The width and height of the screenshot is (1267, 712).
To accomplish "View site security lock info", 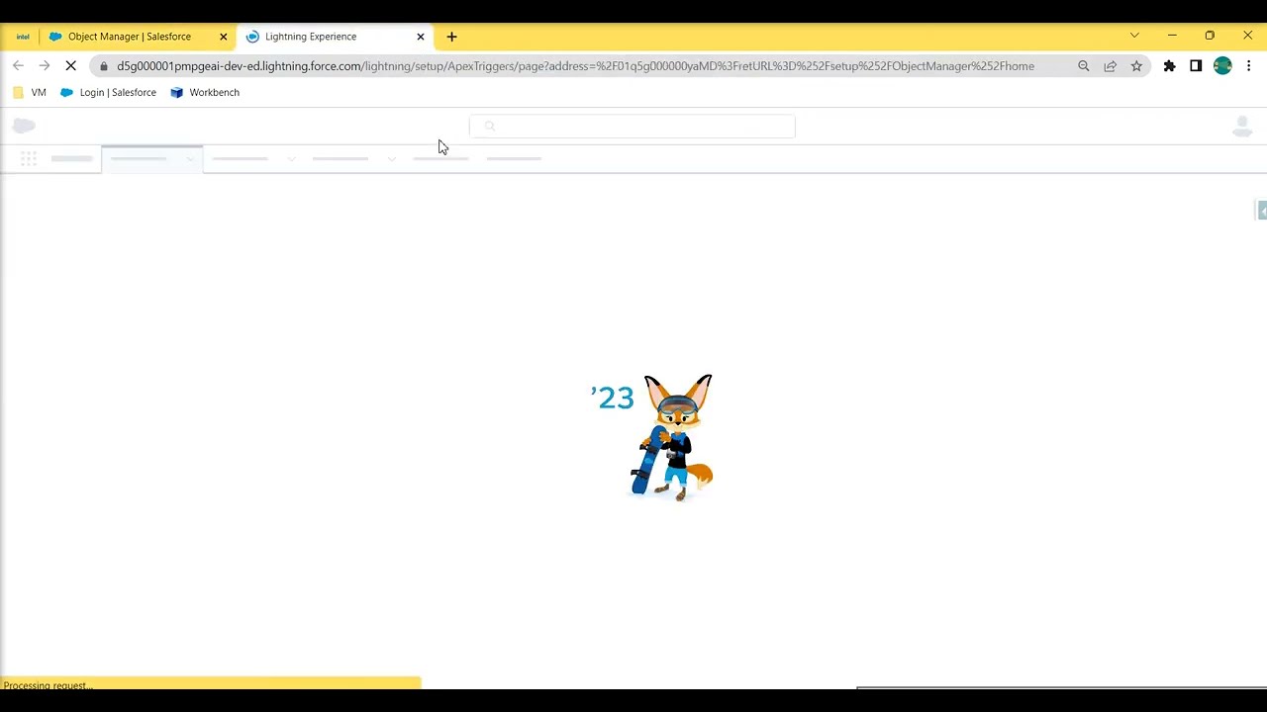I will (x=104, y=66).
